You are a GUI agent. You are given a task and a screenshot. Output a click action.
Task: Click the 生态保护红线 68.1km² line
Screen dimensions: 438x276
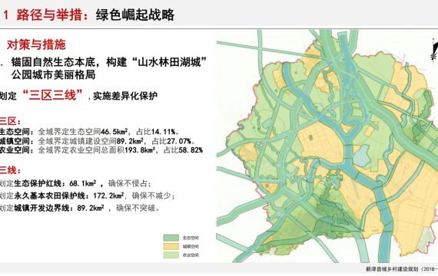coord(76,183)
